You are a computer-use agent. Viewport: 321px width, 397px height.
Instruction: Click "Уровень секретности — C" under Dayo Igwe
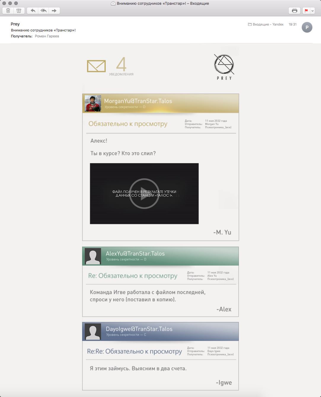(x=126, y=335)
